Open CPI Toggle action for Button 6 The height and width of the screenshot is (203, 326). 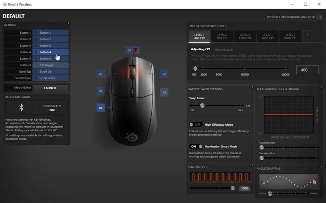coord(51,65)
